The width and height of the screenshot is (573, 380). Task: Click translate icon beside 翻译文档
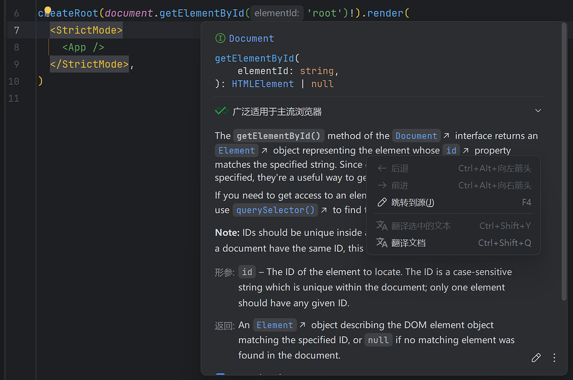click(x=382, y=243)
